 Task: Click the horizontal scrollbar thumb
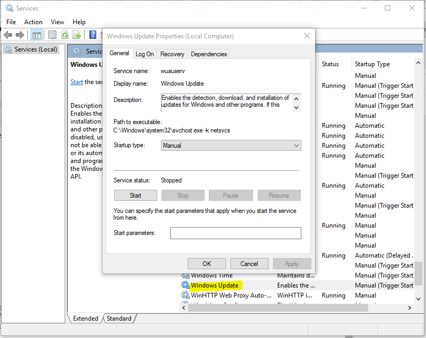(278, 308)
